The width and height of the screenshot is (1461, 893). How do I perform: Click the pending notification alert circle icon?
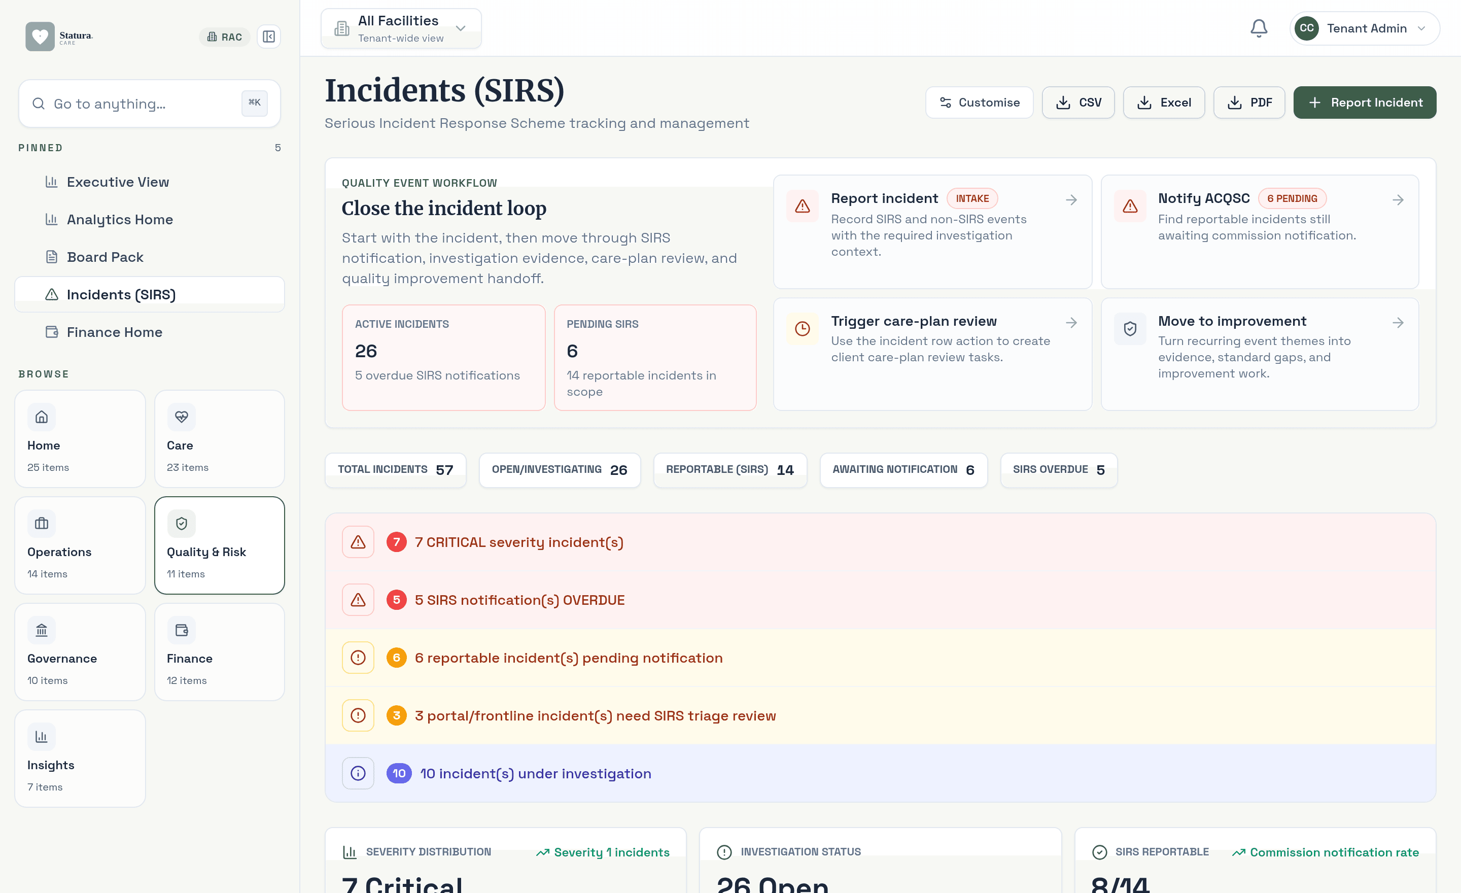tap(358, 658)
